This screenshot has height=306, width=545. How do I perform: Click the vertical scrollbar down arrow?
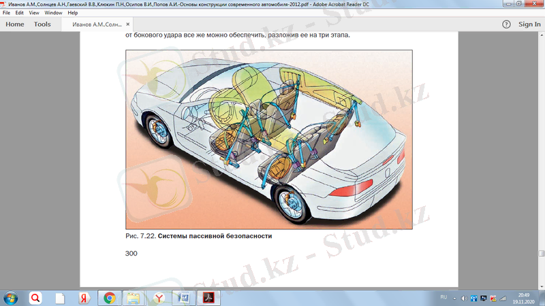click(542, 287)
